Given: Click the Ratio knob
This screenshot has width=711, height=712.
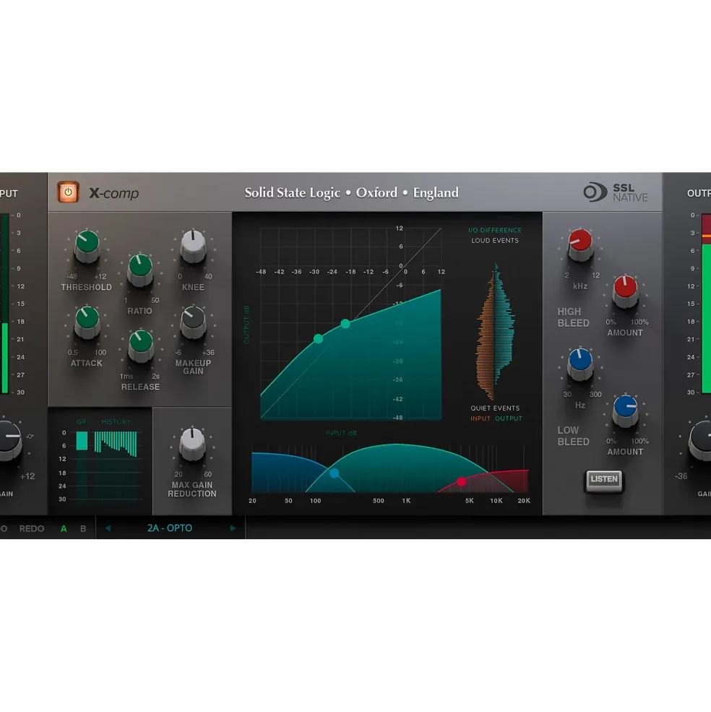Looking at the screenshot, I should [x=140, y=270].
